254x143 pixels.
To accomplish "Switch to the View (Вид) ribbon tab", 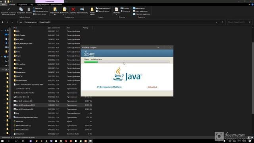I will pyautogui.click(x=32, y=4).
